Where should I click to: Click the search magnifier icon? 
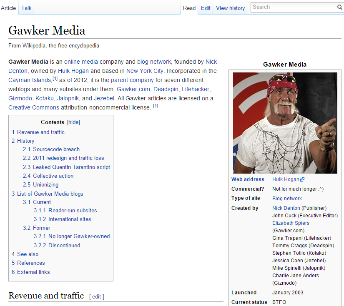pyautogui.click(x=339, y=7)
